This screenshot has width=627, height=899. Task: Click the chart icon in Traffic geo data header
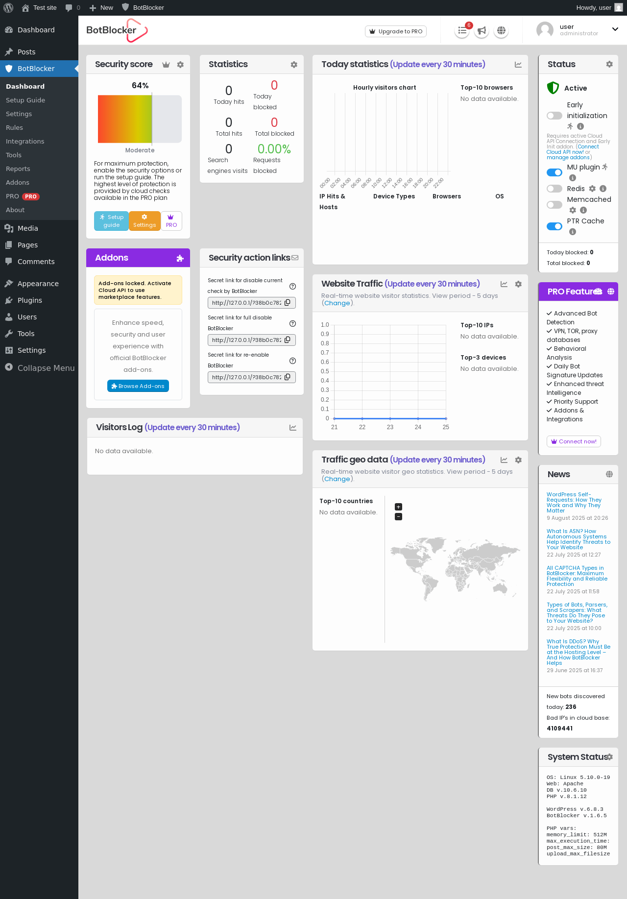click(x=504, y=460)
